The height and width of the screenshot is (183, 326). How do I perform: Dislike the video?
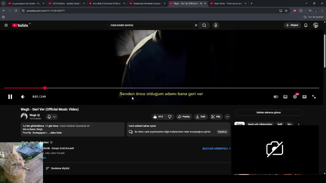(170, 117)
